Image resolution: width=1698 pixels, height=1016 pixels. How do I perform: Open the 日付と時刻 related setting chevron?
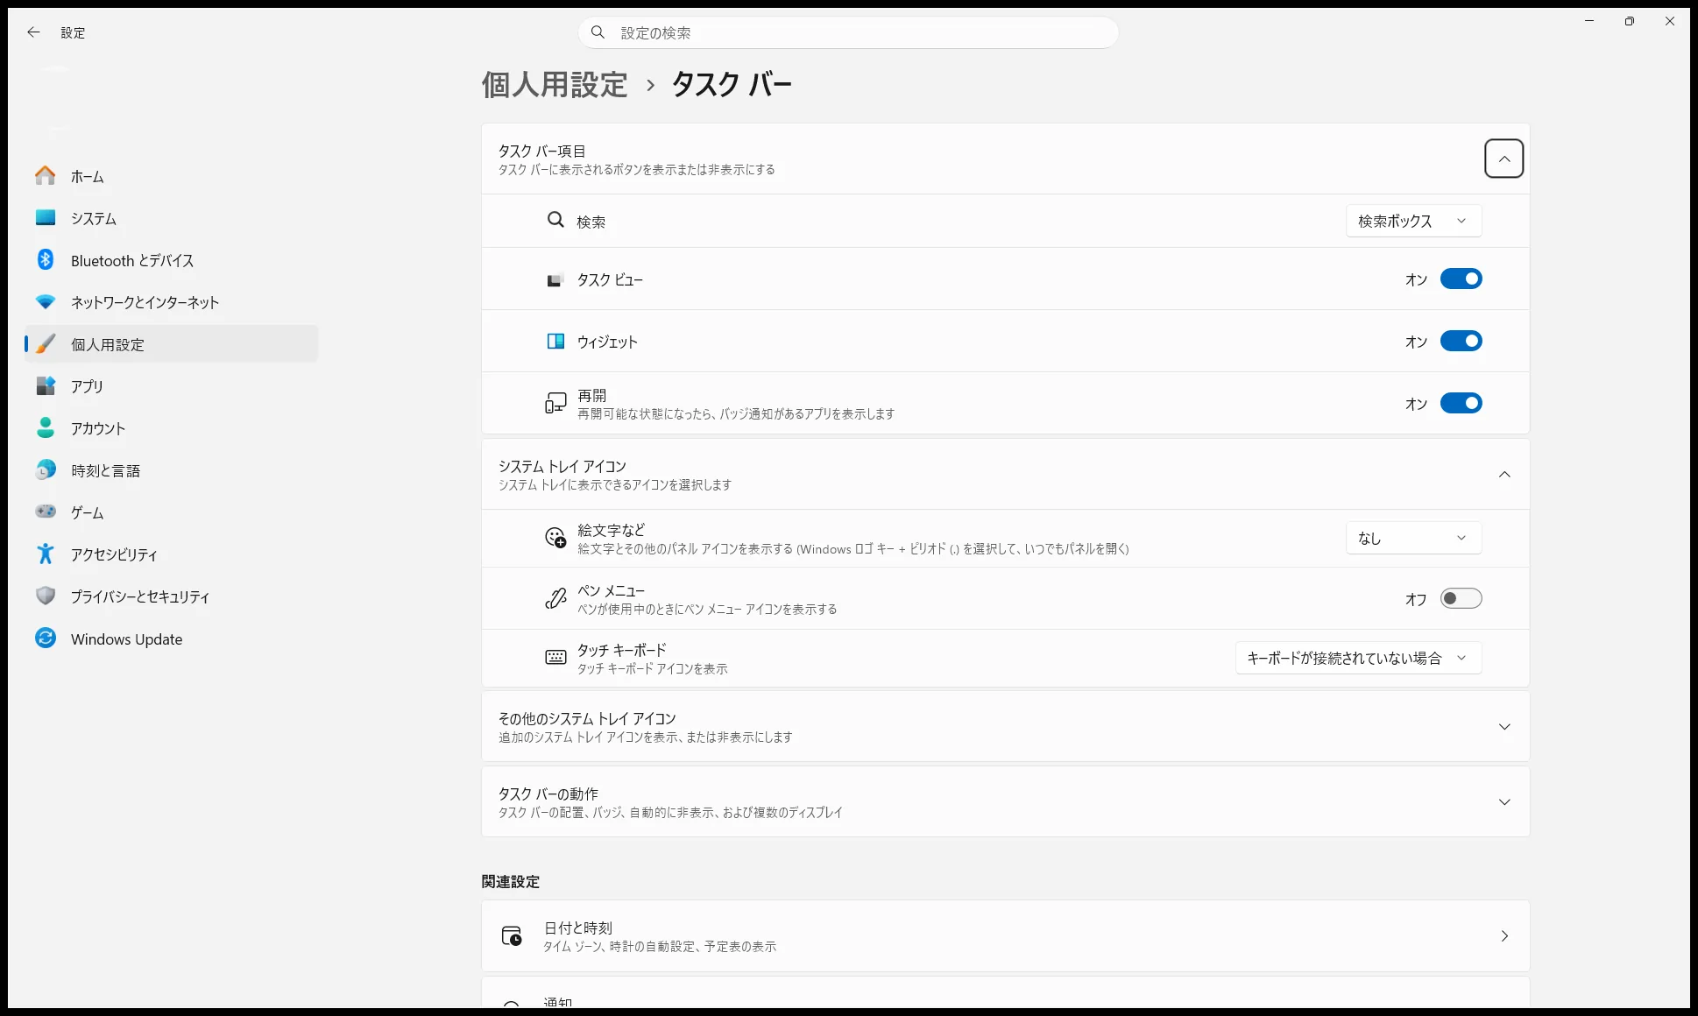[x=1503, y=936]
